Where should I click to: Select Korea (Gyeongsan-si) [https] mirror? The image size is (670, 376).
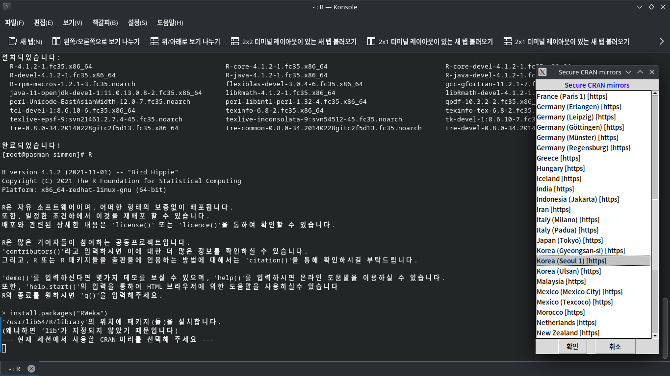pos(593,251)
